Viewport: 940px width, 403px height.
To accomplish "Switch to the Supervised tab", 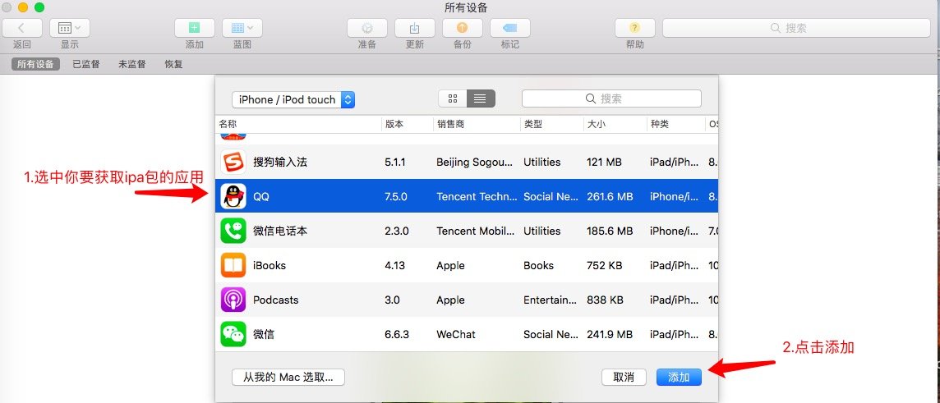I will [x=86, y=64].
